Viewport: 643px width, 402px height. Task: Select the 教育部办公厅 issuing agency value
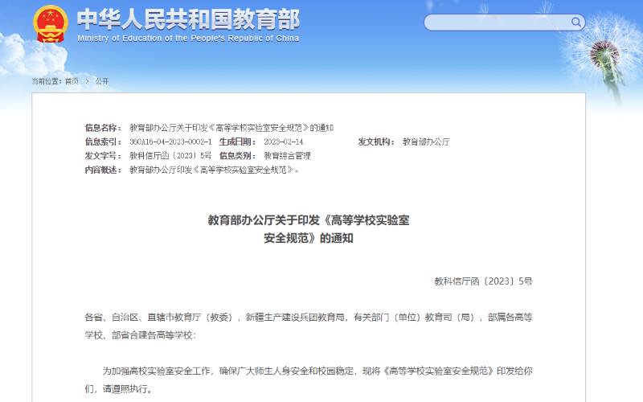[426, 142]
